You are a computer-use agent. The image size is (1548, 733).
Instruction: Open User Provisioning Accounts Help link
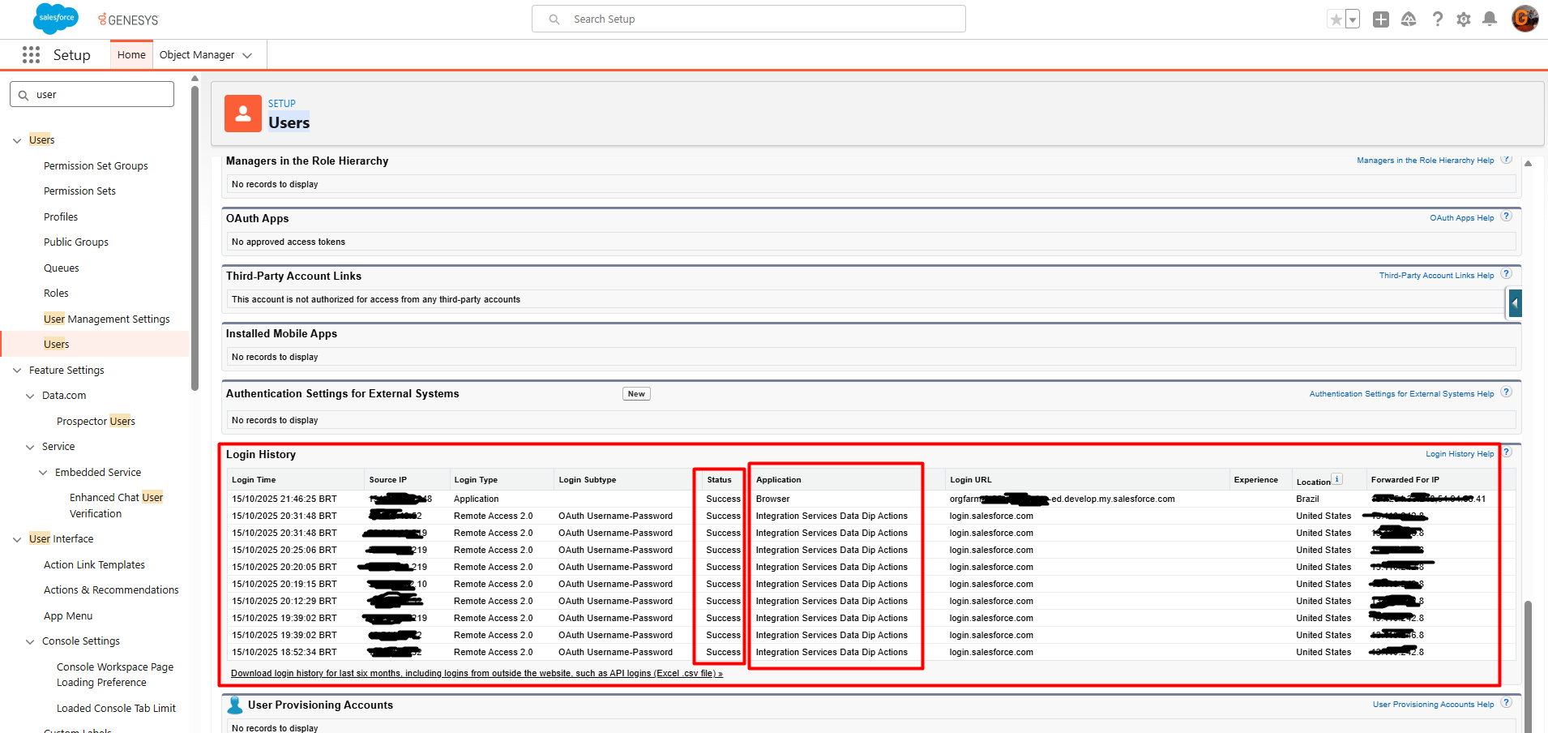click(x=1433, y=705)
